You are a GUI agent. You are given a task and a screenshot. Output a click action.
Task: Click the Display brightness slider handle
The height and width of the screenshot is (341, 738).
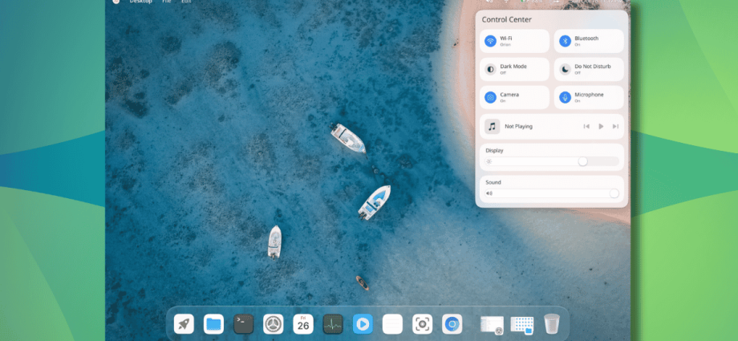[x=582, y=161]
